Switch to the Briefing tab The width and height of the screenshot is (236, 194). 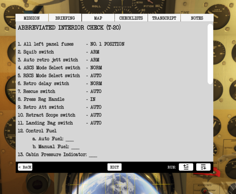(65, 18)
